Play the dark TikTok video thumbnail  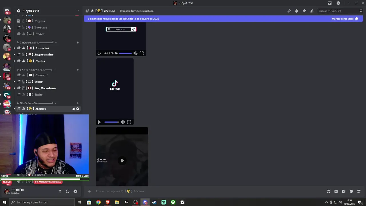coord(122,161)
